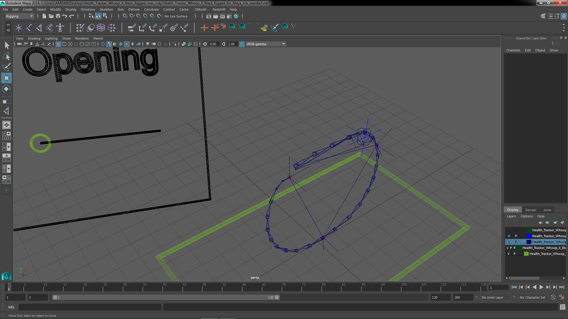The height and width of the screenshot is (319, 568).
Task: Open the viewport Shading menu
Action: click(x=34, y=38)
